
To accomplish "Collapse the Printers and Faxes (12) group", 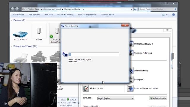I will (12, 46).
